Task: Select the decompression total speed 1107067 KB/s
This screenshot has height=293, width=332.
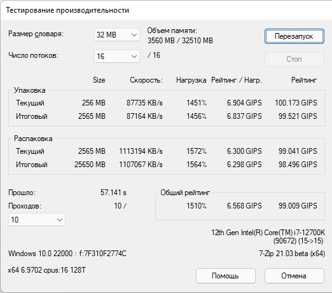Action: pyautogui.click(x=141, y=165)
